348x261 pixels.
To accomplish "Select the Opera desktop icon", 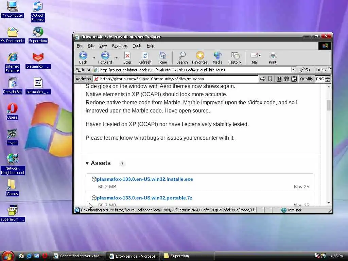I will click(12, 111).
